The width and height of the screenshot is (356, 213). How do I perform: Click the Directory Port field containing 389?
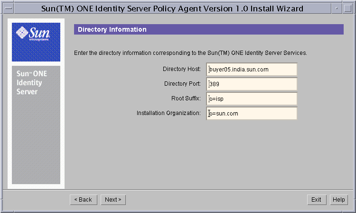click(252, 84)
